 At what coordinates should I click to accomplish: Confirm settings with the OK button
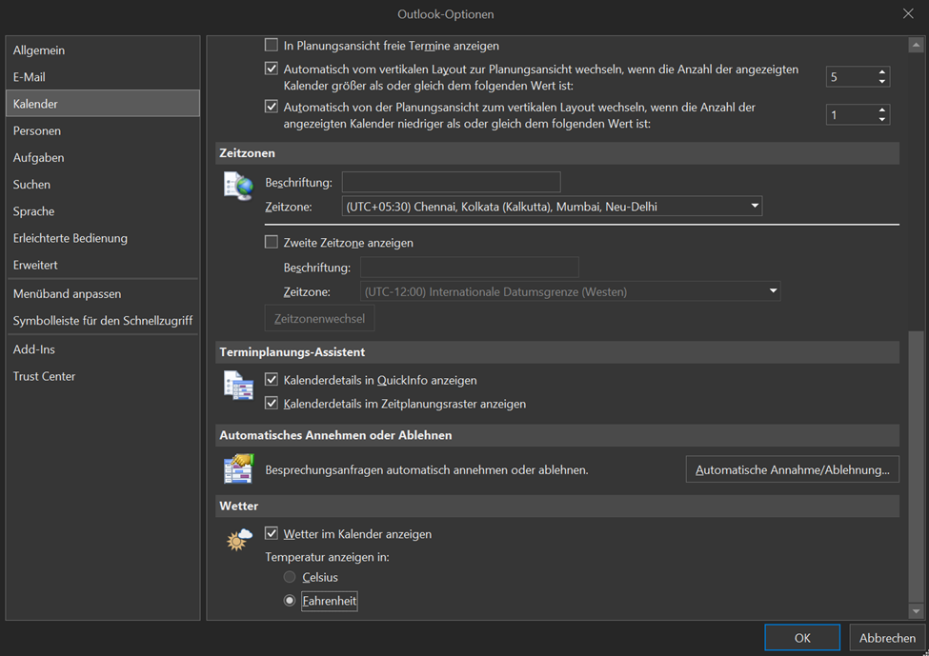801,638
